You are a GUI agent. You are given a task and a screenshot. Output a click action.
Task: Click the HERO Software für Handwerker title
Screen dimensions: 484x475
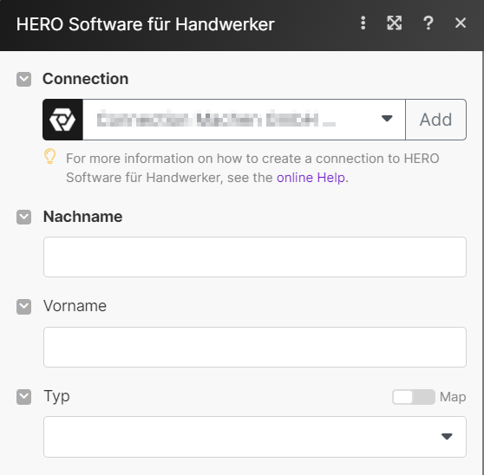tap(146, 24)
